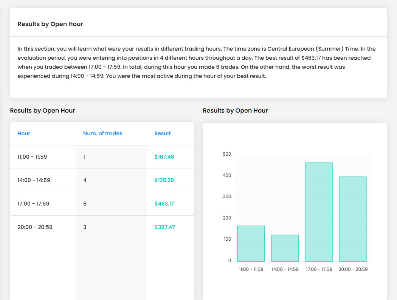Select the 11:00 - 11:59 table row hour cell
This screenshot has width=397, height=300.
[x=32, y=157]
